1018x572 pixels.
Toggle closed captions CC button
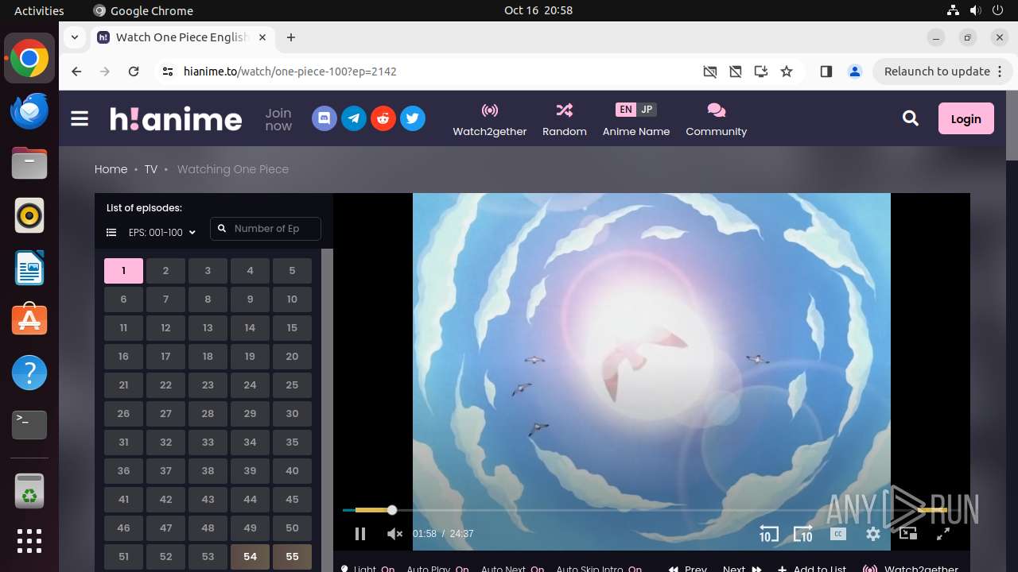[x=838, y=534]
